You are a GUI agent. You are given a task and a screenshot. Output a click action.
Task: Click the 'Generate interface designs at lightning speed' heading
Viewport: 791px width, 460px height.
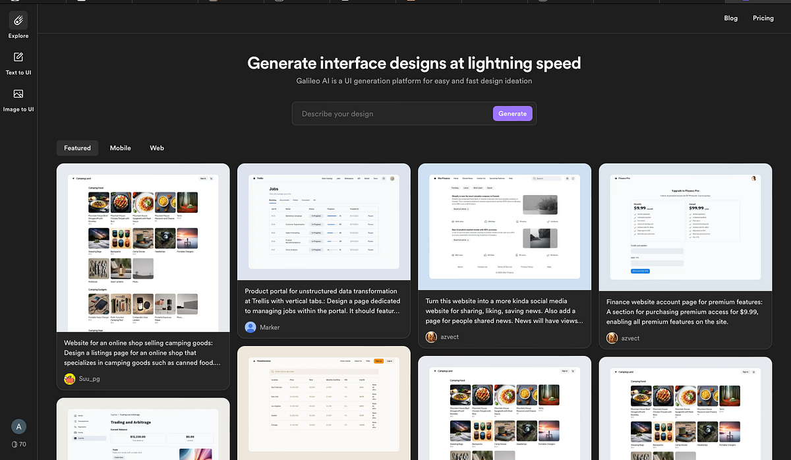point(414,63)
